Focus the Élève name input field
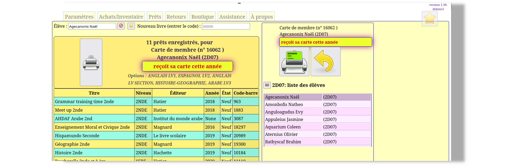519x166 pixels. (x=92, y=26)
